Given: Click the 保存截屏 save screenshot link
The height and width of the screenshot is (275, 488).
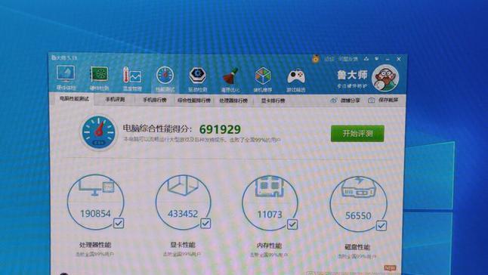Looking at the screenshot, I should coord(384,100).
